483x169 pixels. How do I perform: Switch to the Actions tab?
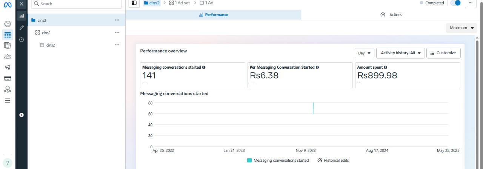391,15
